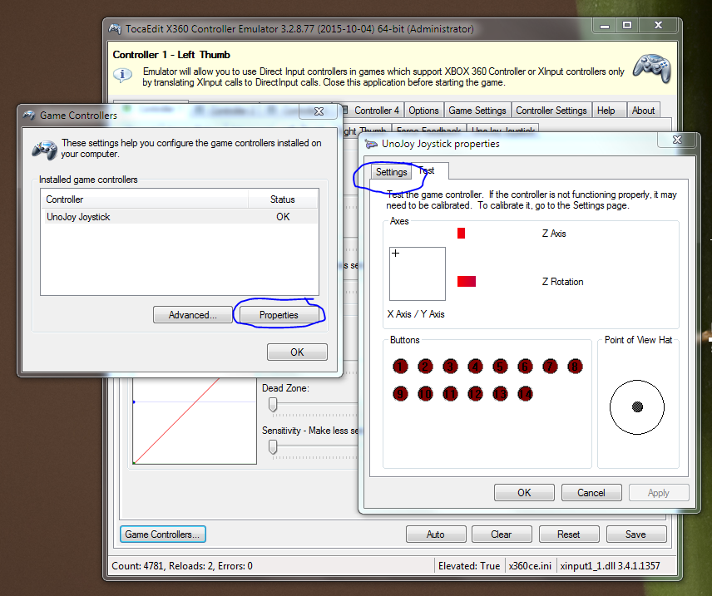
Task: Click button indicator 4 in Buttons group
Action: 475,367
